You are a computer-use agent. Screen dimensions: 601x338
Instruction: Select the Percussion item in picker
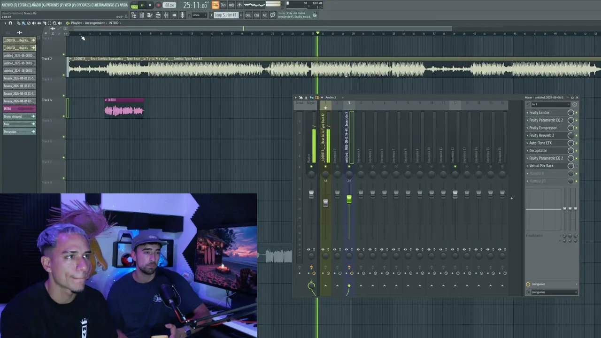click(x=19, y=131)
